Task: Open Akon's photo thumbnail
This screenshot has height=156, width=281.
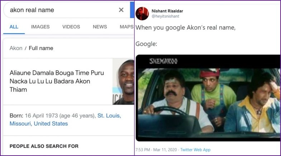Action: coord(123,82)
